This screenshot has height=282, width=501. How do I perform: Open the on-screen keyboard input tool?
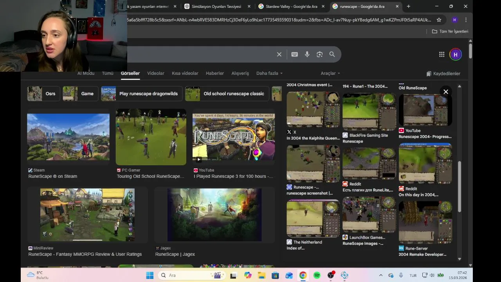point(294,54)
